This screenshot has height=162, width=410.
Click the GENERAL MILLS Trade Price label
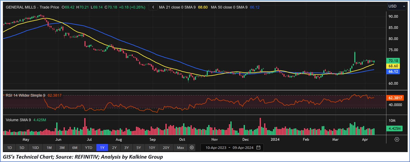coord(32,7)
